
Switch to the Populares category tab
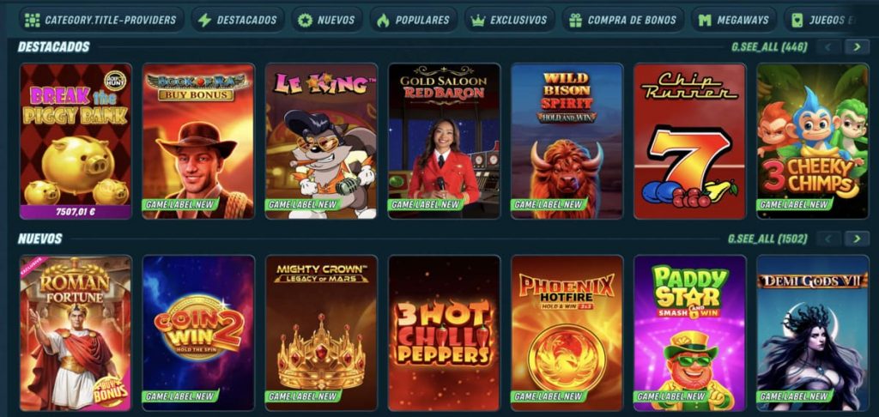coord(414,21)
